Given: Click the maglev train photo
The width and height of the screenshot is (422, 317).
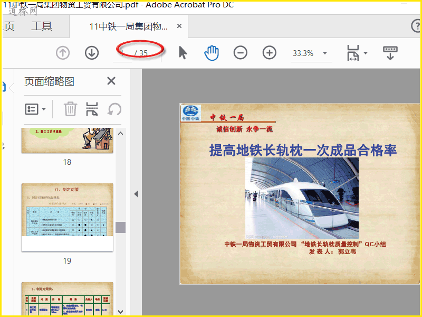Looking at the screenshot, I should click(x=302, y=198).
